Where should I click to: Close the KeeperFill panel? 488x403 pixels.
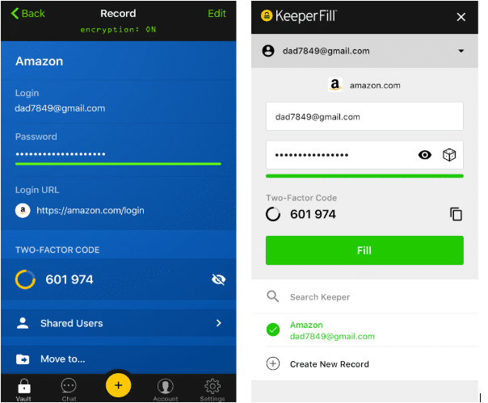coord(461,17)
